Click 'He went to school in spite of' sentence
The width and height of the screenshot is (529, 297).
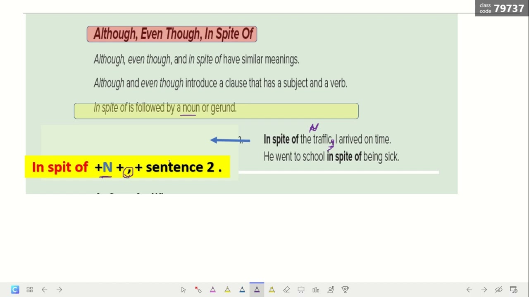(331, 157)
